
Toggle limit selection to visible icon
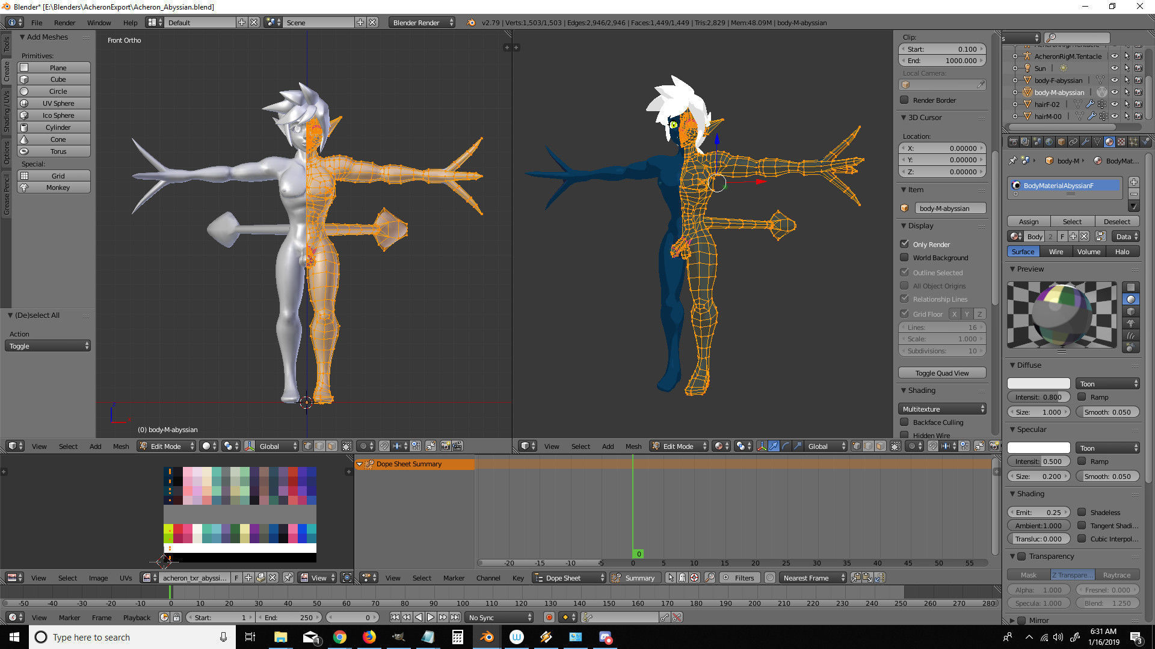(x=347, y=446)
